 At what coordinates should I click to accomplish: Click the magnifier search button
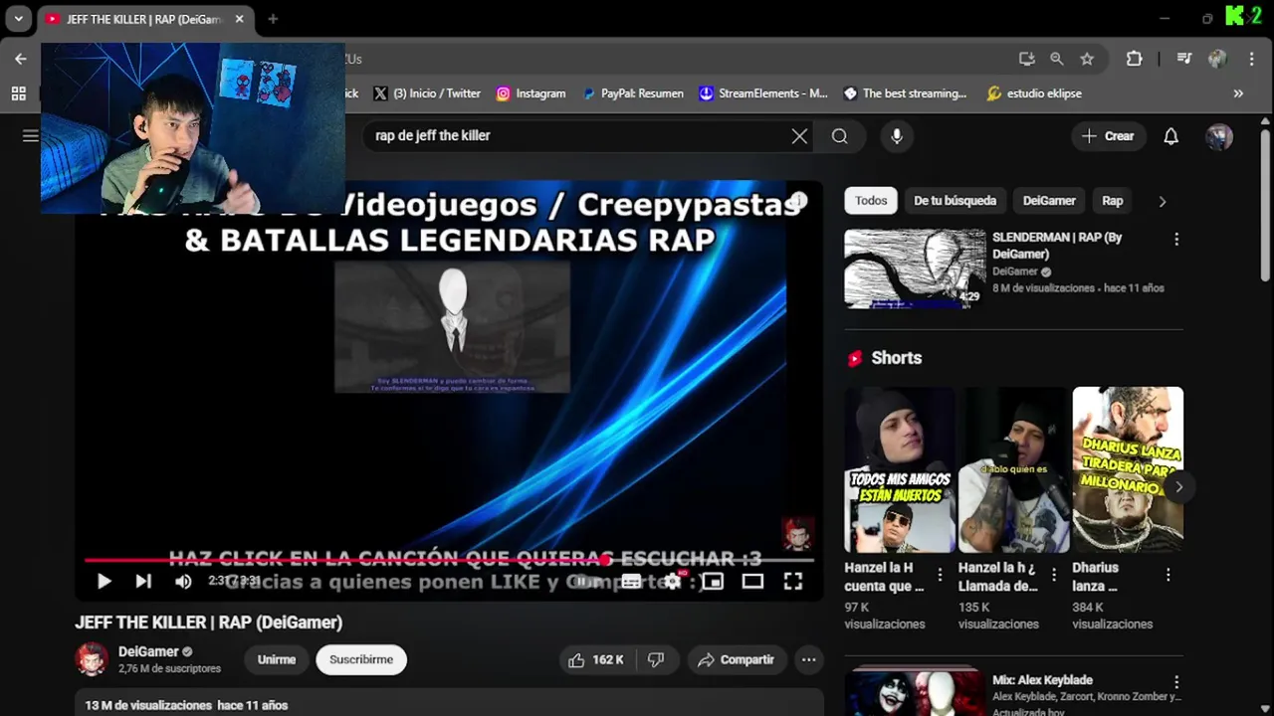pyautogui.click(x=839, y=136)
